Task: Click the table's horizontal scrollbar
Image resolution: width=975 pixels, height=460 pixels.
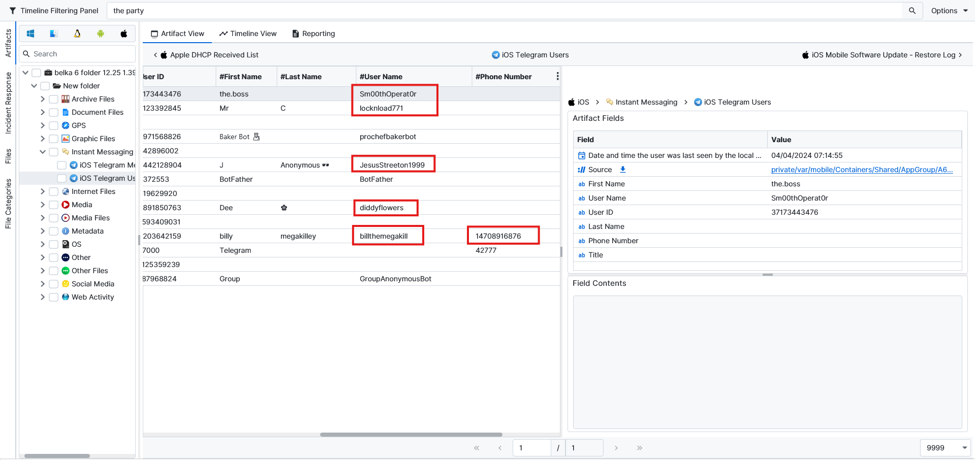Action: click(x=411, y=435)
